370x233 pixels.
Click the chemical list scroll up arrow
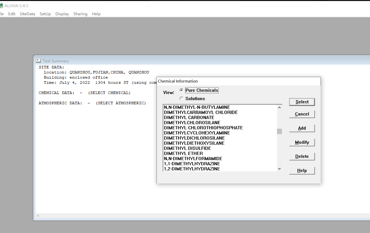(x=279, y=107)
